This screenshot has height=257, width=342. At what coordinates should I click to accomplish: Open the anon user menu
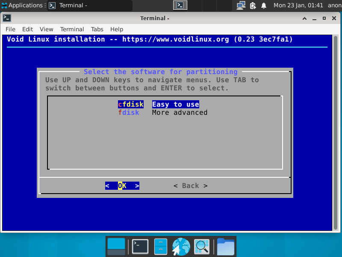click(x=335, y=5)
